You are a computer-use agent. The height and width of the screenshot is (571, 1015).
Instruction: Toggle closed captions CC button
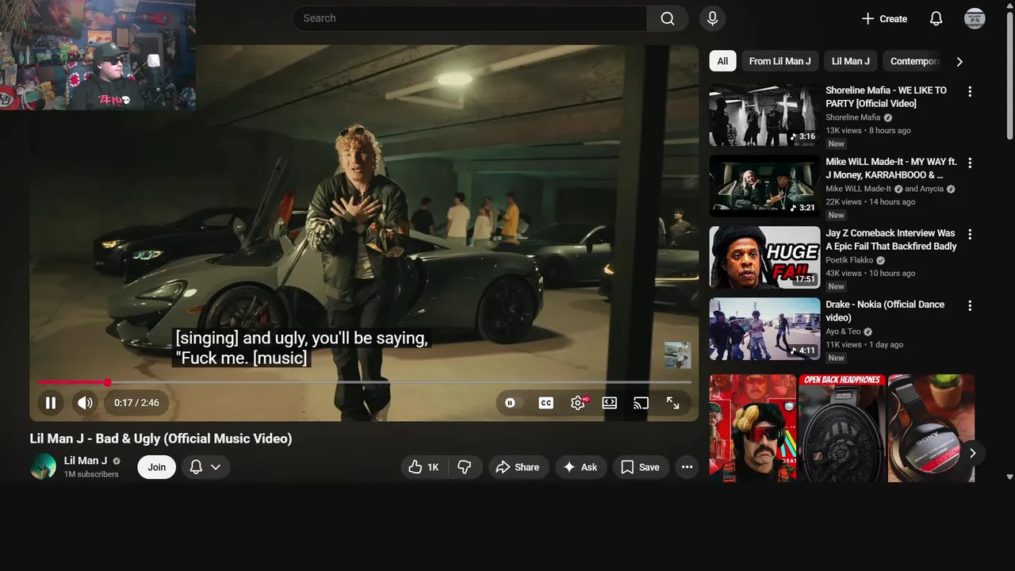point(546,403)
